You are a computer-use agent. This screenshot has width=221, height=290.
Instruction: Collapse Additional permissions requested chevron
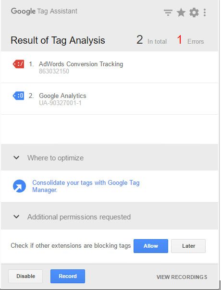(16, 217)
